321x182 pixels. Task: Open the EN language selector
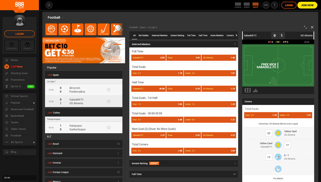(x=266, y=5)
